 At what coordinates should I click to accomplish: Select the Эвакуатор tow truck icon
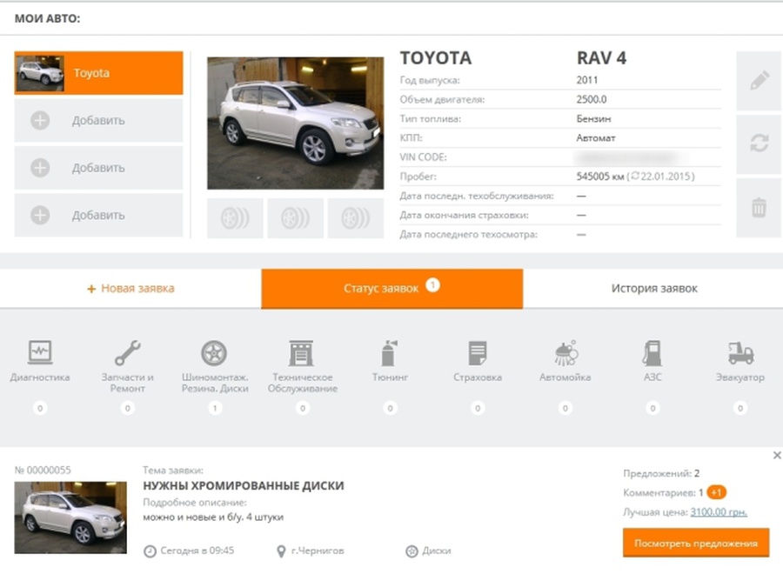pyautogui.click(x=740, y=352)
